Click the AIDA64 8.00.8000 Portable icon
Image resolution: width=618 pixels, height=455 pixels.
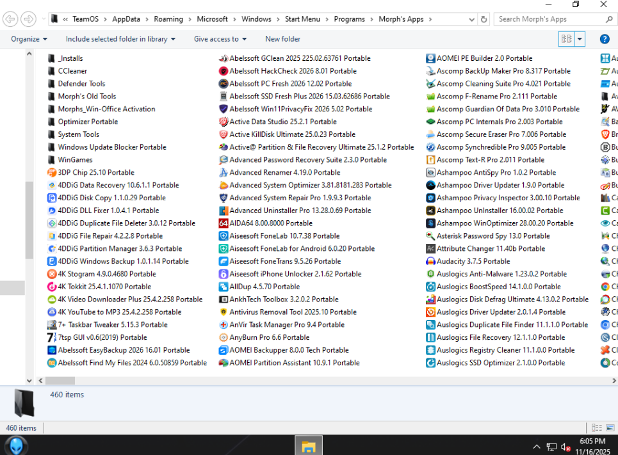(224, 223)
